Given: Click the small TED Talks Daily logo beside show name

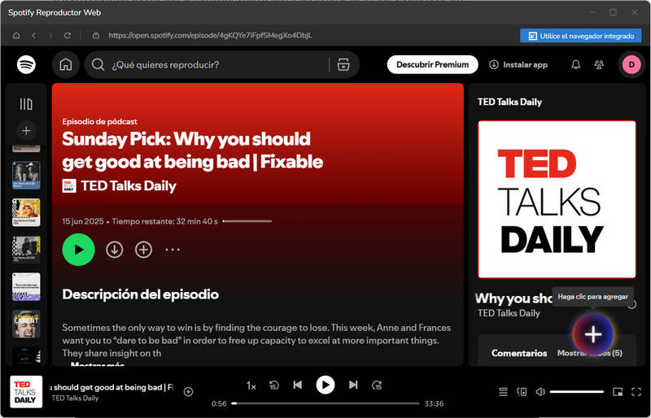Looking at the screenshot, I should [x=69, y=186].
